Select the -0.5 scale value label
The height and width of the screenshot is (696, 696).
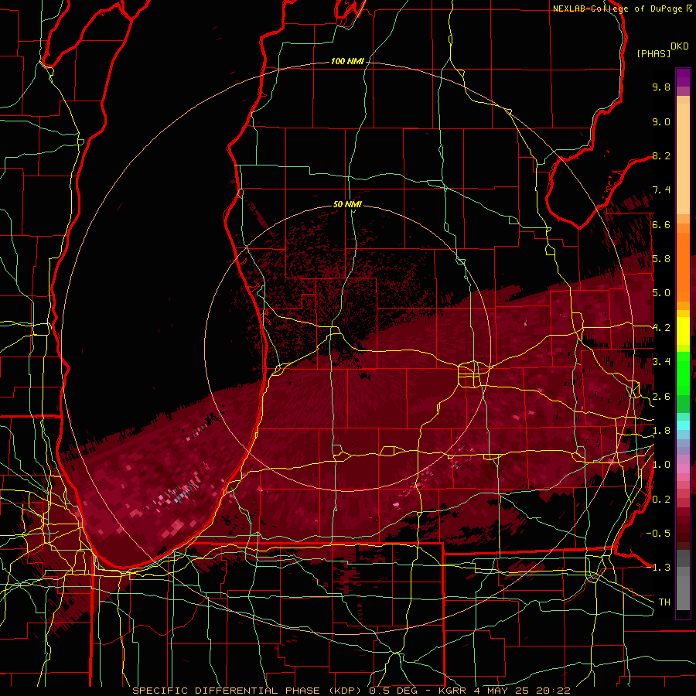[658, 533]
